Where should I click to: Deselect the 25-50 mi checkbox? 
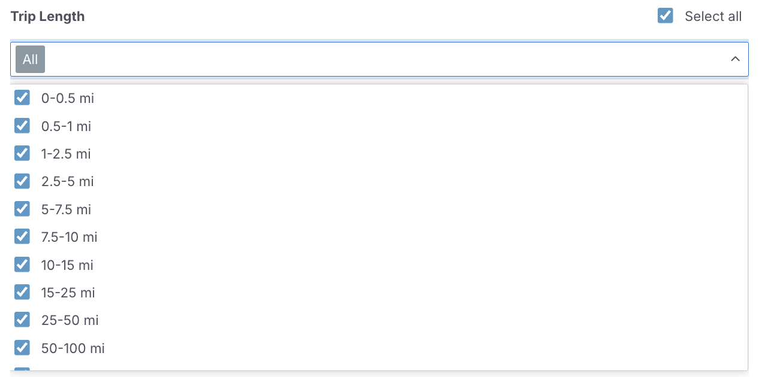point(22,320)
